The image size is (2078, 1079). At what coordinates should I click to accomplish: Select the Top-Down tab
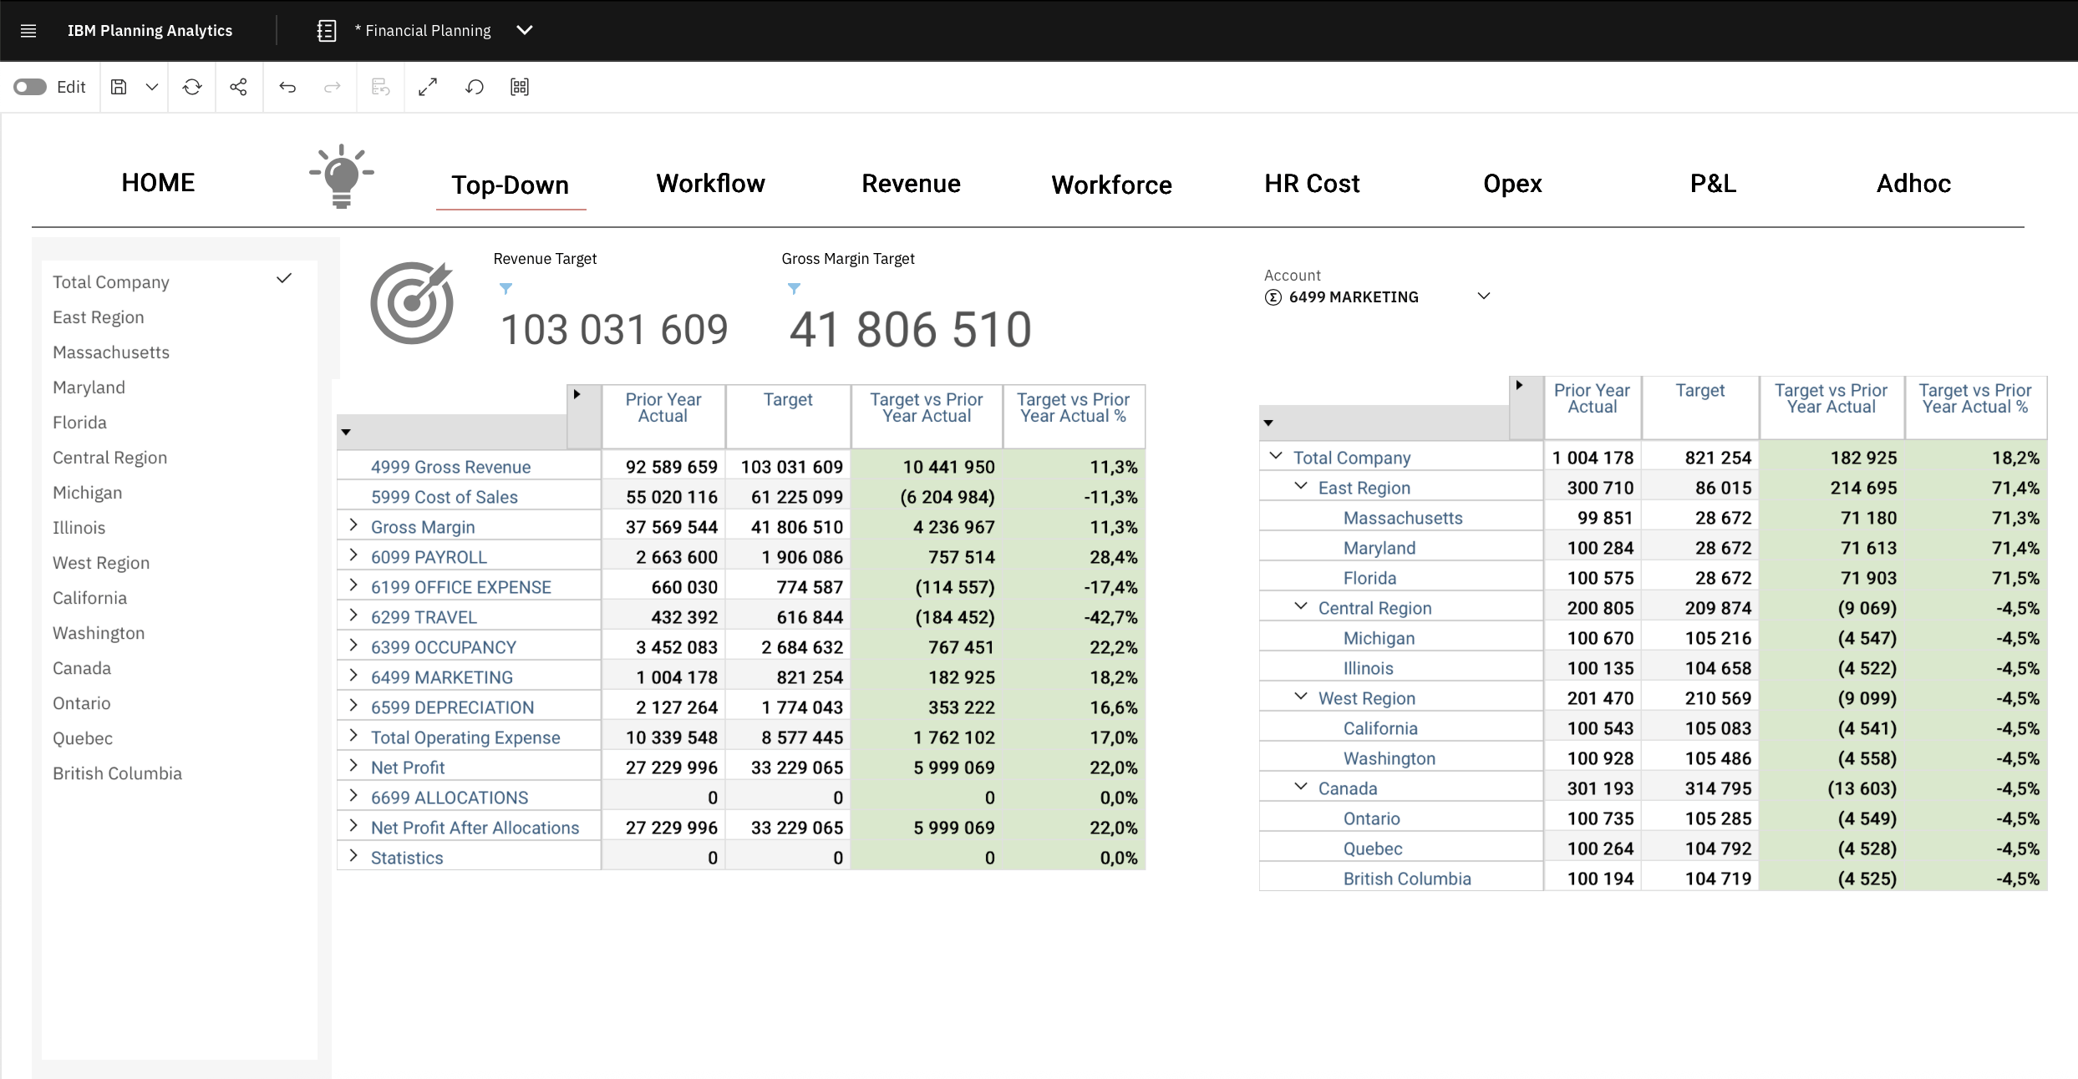[x=511, y=185]
